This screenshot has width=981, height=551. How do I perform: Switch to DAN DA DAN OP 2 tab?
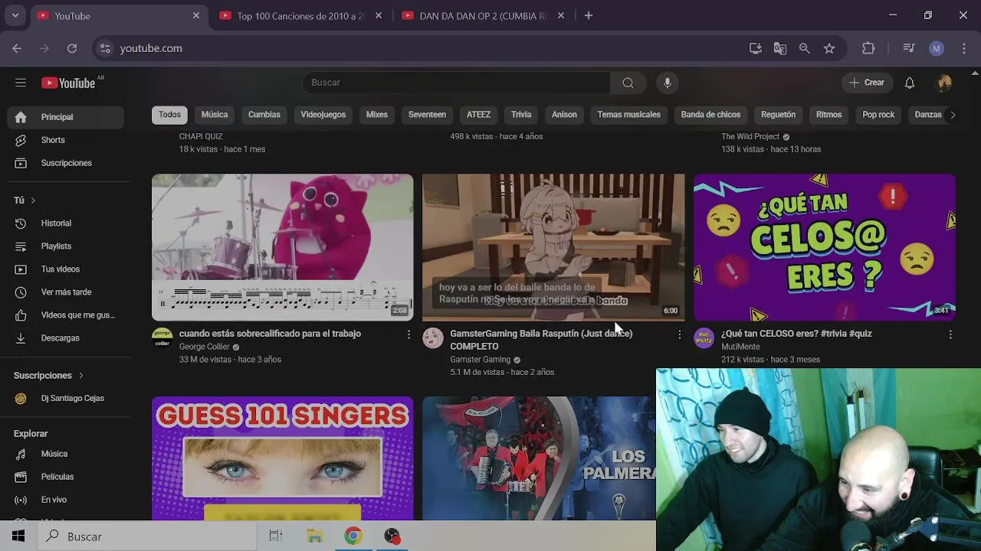483,15
